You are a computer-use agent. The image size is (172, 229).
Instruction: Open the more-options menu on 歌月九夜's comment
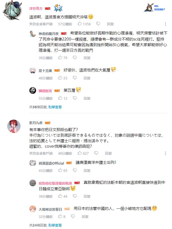[165, 153]
